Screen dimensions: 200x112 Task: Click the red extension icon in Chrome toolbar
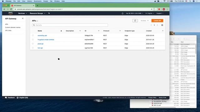159,9
